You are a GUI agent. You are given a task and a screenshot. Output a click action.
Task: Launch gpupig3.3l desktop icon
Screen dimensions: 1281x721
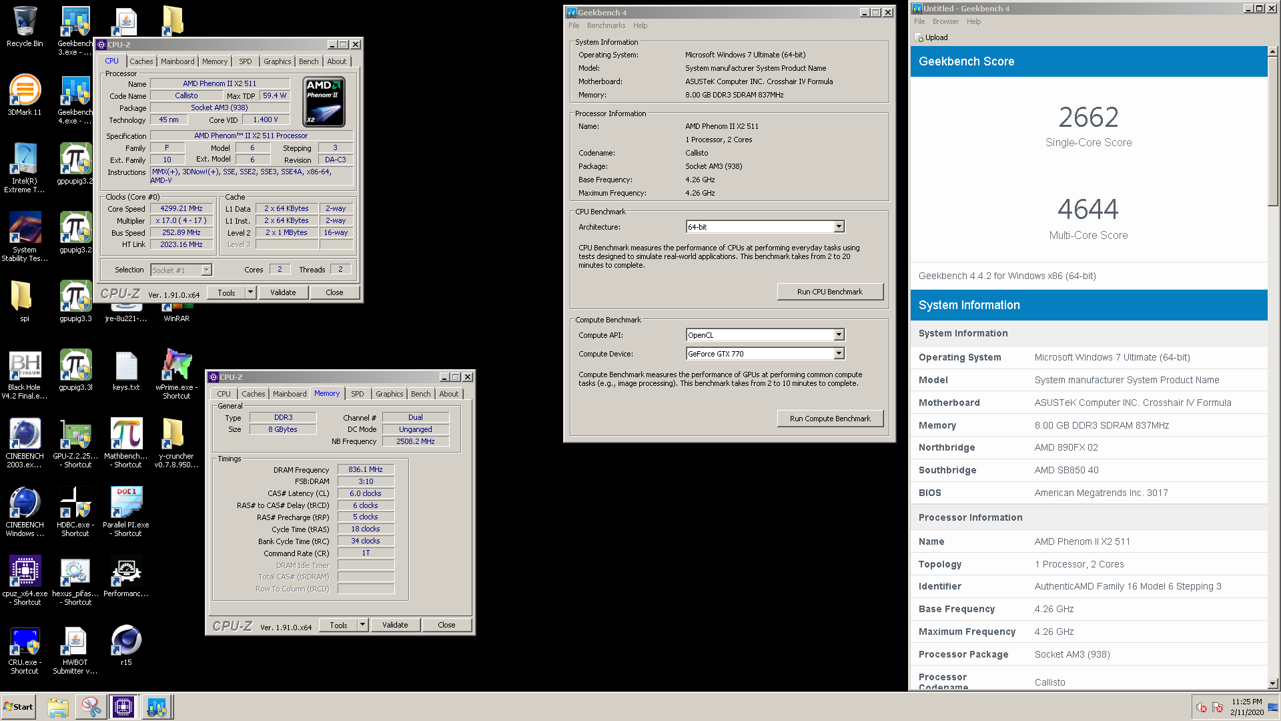(75, 370)
